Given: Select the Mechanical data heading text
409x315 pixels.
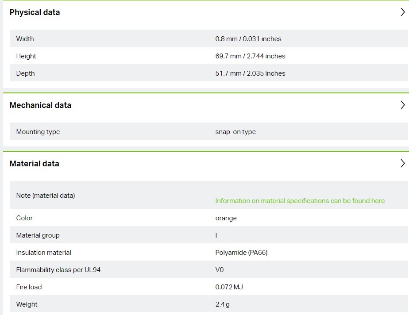Looking at the screenshot, I should pos(40,105).
